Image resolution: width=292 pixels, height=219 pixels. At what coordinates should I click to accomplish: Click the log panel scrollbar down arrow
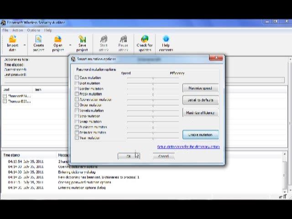point(285,192)
